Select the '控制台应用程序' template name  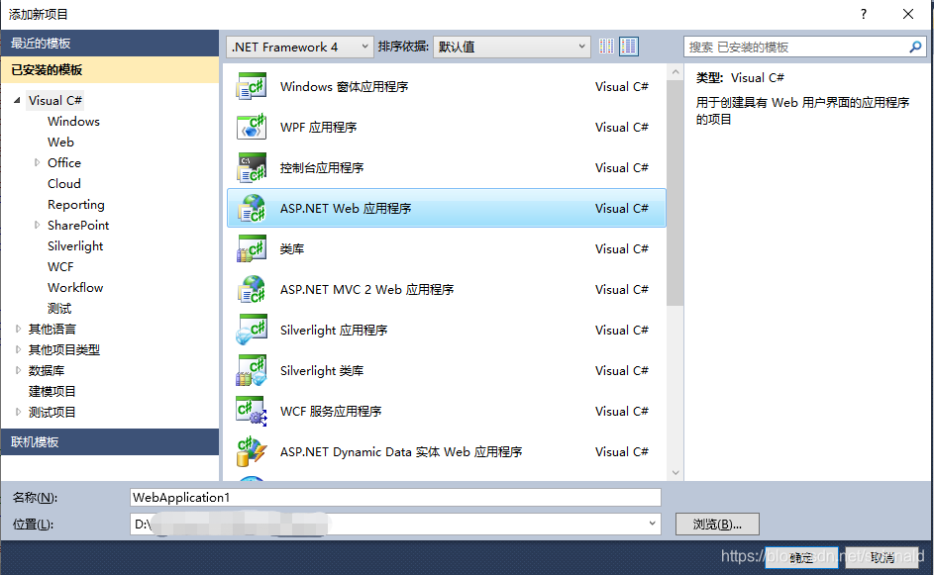click(322, 168)
